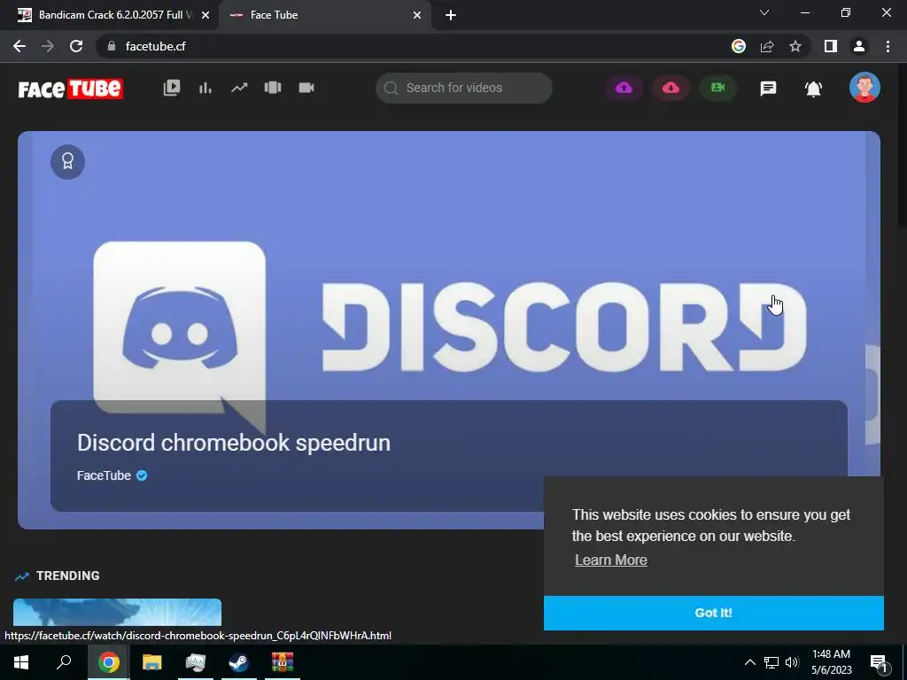Open the shorts carousel icon in header
Screen dimensions: 907x680
click(x=273, y=88)
